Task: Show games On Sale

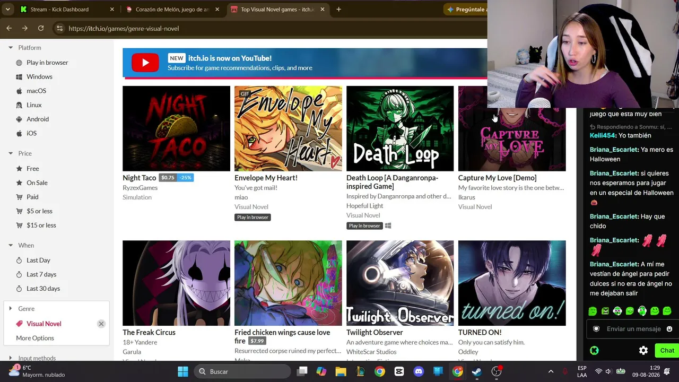Action: coord(37,183)
